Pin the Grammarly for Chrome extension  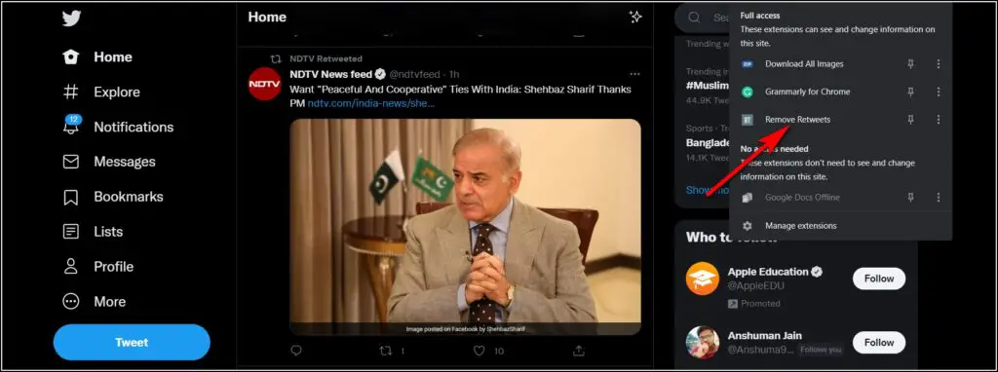point(911,92)
